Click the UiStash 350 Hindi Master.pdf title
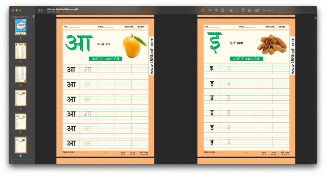326x176 pixels. 62,9
